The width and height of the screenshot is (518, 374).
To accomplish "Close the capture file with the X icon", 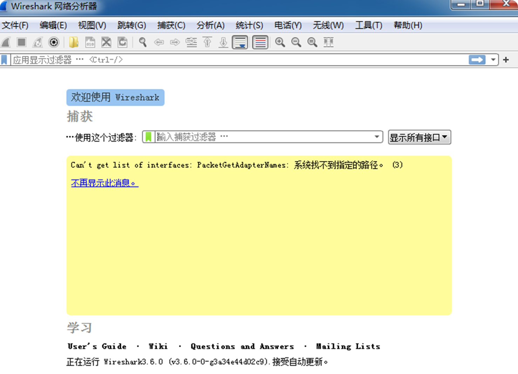I will tap(106, 42).
